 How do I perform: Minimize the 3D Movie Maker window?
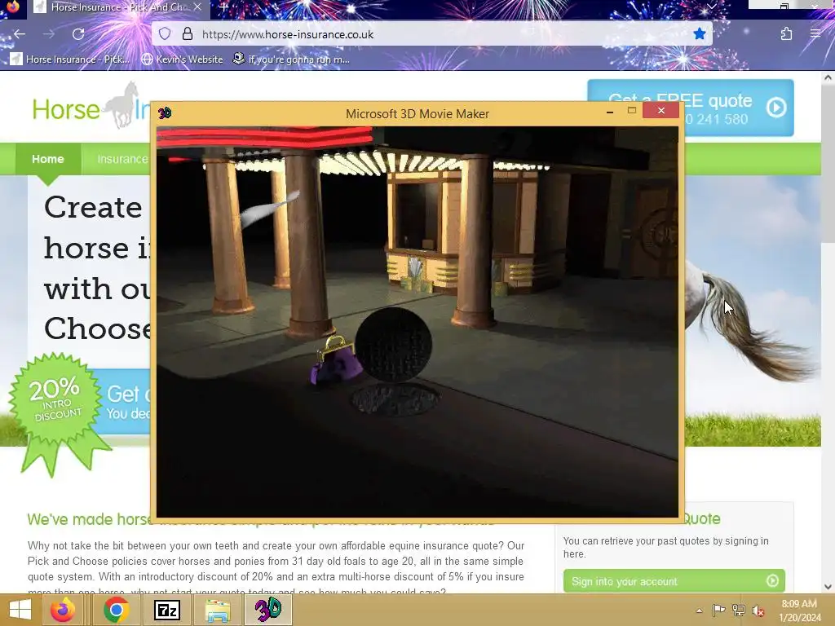(610, 111)
